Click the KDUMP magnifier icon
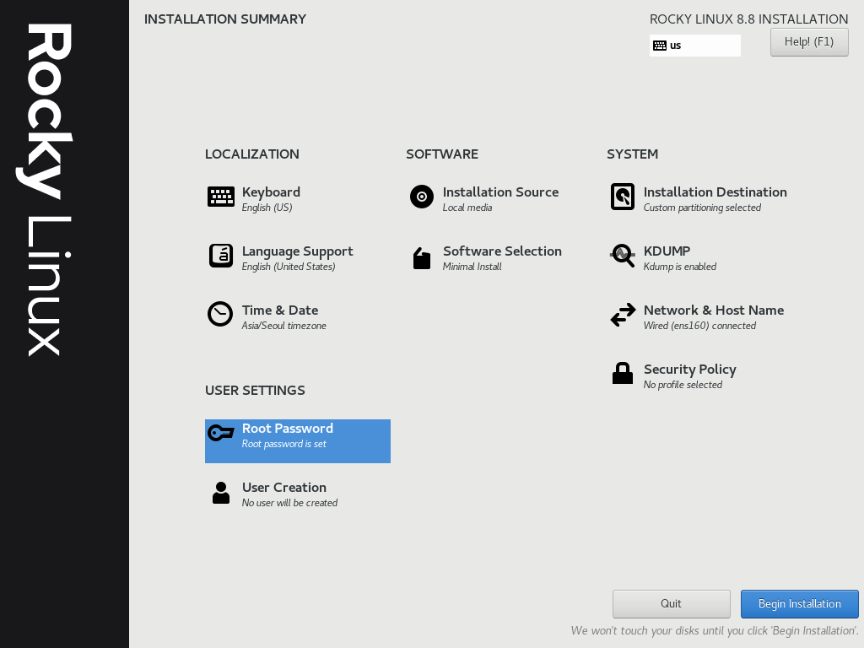 pos(623,256)
